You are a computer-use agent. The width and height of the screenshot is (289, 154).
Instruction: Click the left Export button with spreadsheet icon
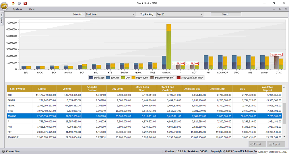(257, 145)
